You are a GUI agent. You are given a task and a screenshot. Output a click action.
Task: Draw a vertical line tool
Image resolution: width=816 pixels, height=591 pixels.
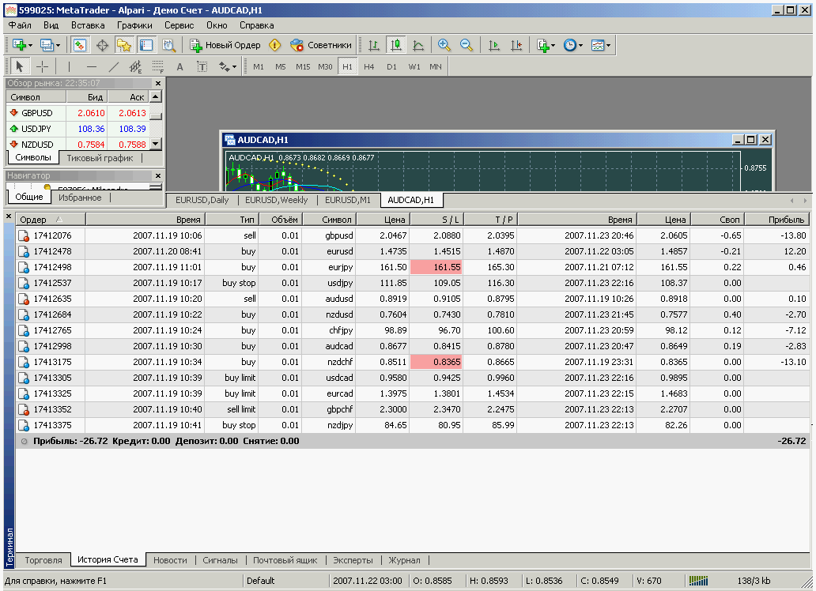pyautogui.click(x=69, y=66)
